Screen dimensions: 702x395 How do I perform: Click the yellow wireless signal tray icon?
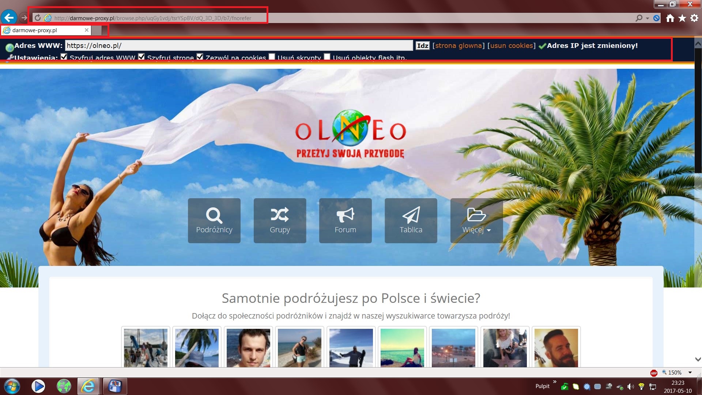pos(641,387)
